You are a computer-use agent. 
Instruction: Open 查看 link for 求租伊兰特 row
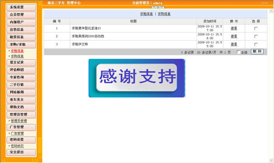coord(234,44)
